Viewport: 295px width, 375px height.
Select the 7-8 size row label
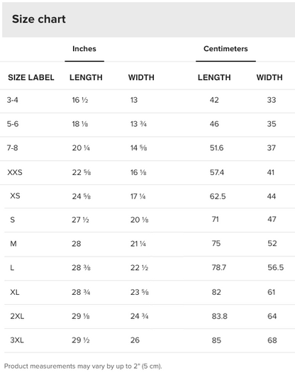[x=13, y=147]
